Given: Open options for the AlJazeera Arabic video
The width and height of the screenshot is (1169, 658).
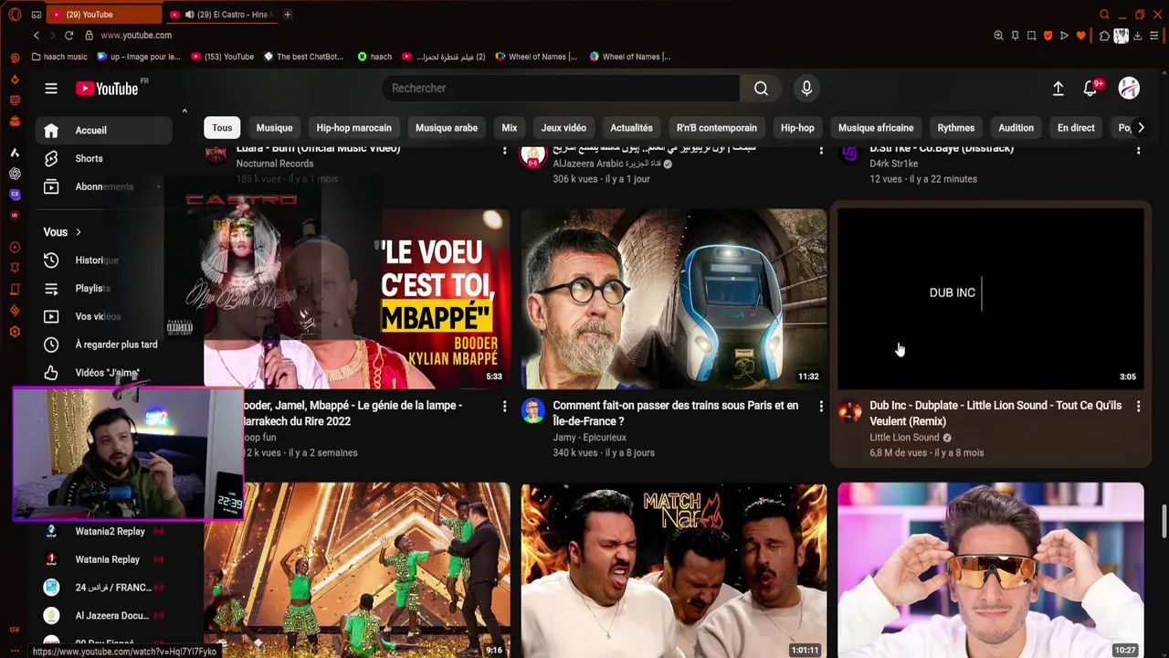Looking at the screenshot, I should click(x=821, y=149).
